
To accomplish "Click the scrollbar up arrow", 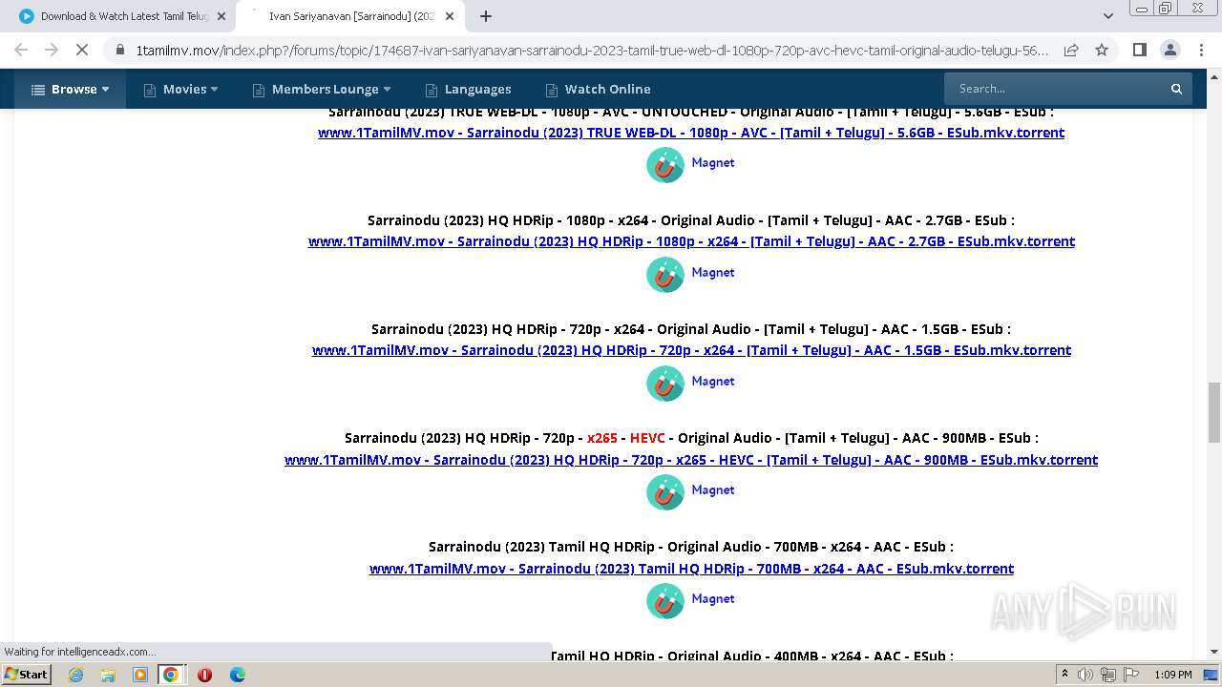I will click(1214, 75).
